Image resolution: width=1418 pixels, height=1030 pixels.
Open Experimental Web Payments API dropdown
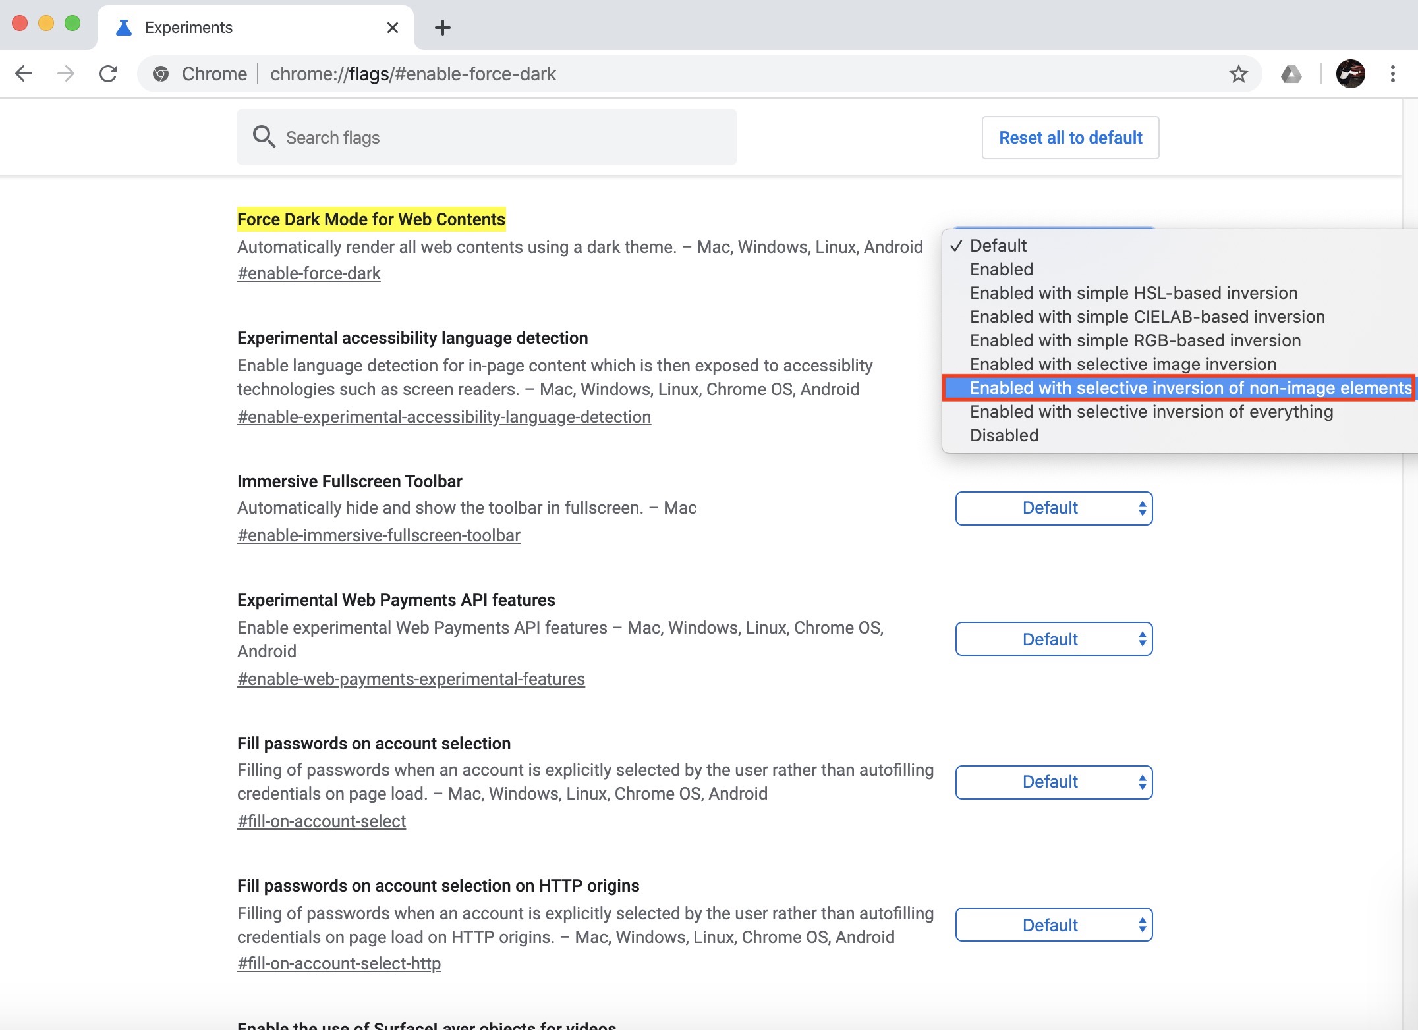(x=1053, y=639)
